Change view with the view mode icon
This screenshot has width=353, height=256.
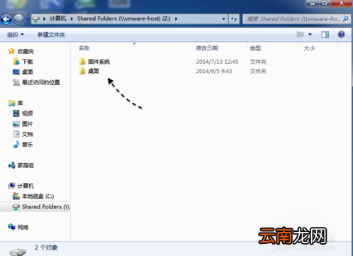click(x=300, y=35)
